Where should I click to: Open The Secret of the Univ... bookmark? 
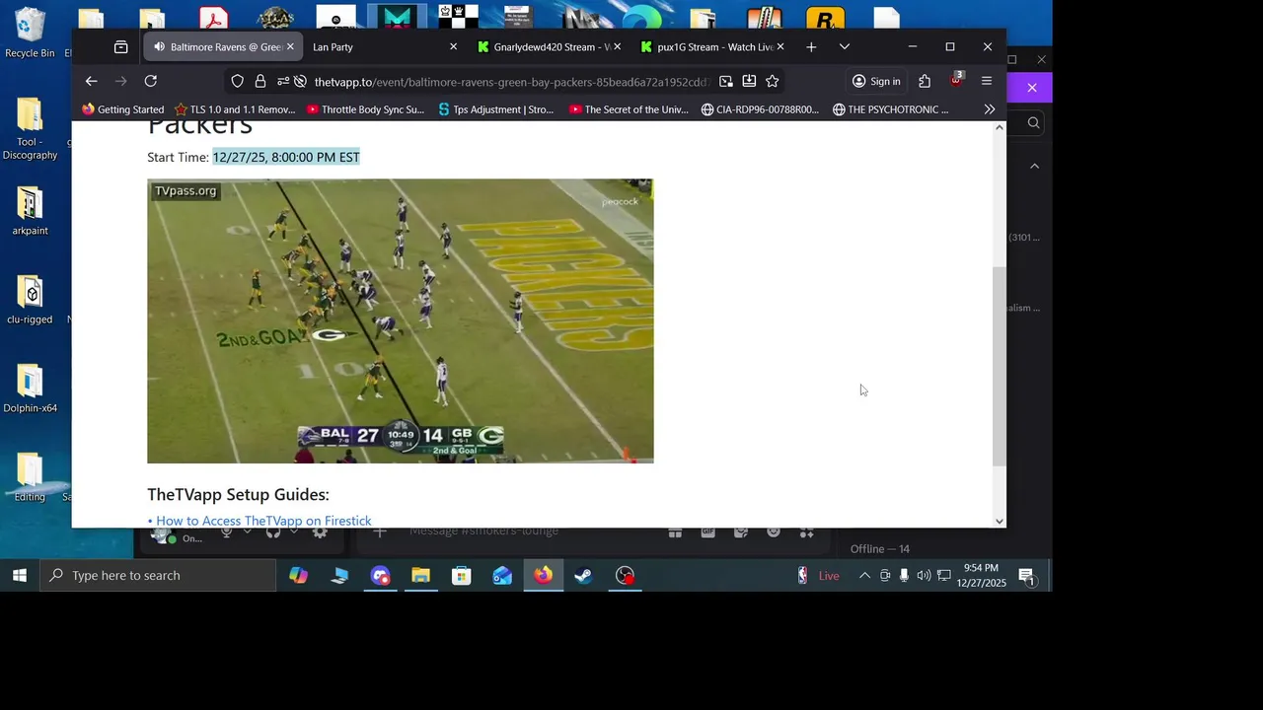click(629, 109)
